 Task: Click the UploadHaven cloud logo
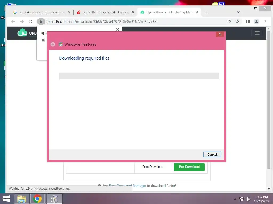pyautogui.click(x=22, y=33)
